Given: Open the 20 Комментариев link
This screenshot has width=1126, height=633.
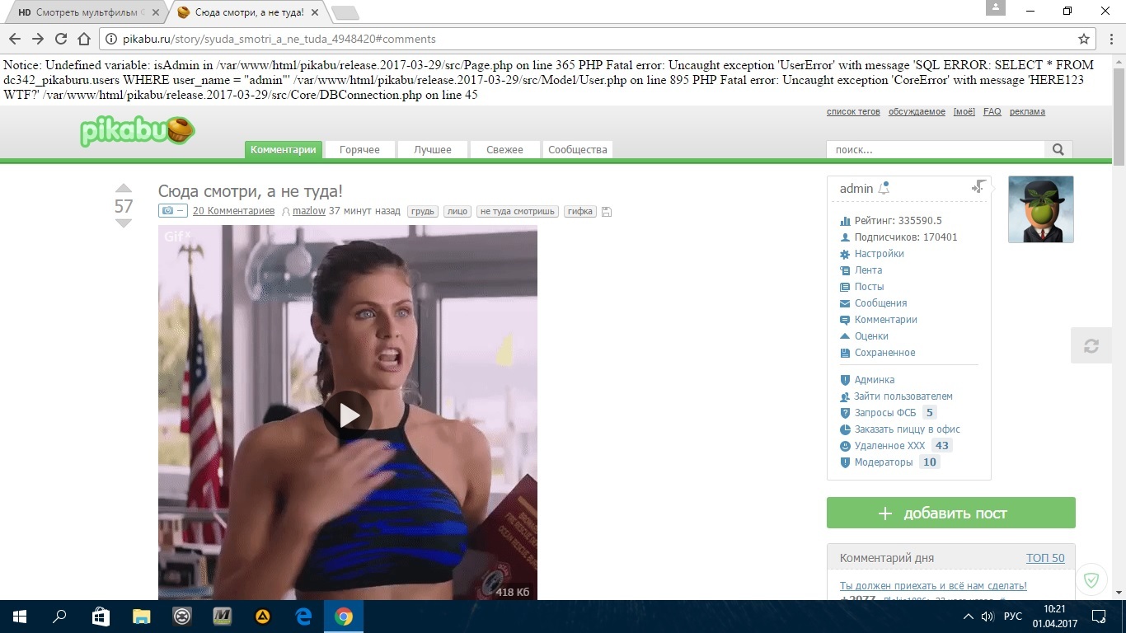Looking at the screenshot, I should 233,211.
